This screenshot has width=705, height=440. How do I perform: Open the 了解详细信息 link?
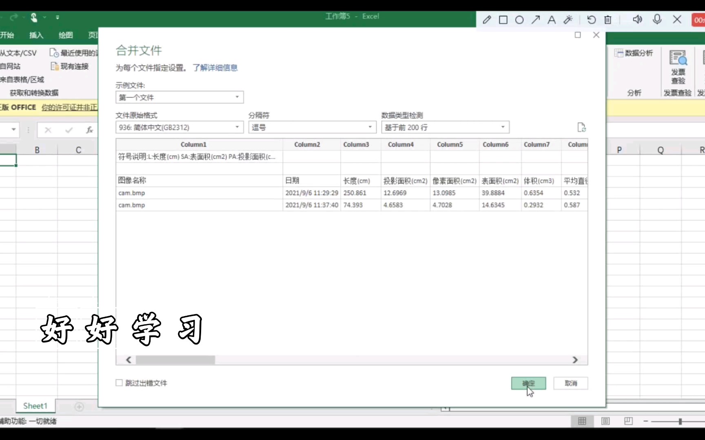(215, 68)
